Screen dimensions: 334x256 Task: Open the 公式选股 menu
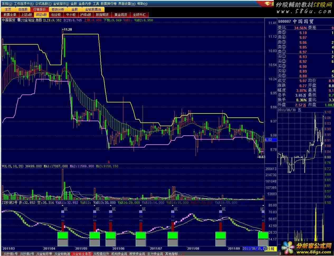(x=43, y=4)
